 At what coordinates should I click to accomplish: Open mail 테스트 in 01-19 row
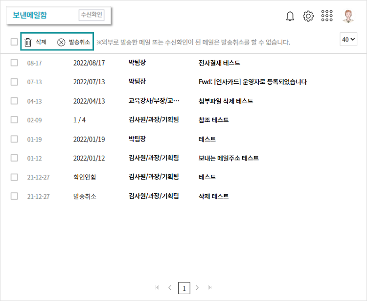click(x=207, y=139)
